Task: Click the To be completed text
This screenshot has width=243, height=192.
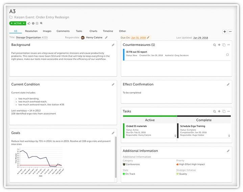Action: click(132, 93)
